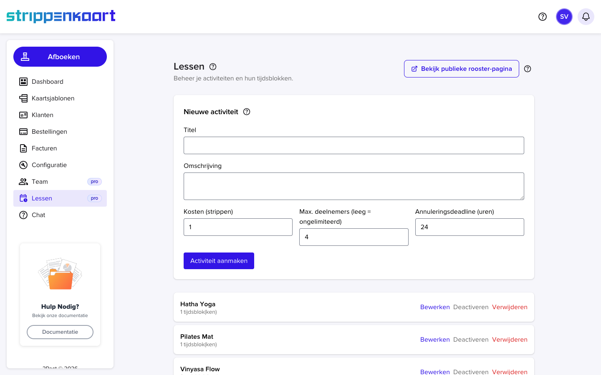Open Facturen in the sidebar
The height and width of the screenshot is (375, 601).
point(60,148)
